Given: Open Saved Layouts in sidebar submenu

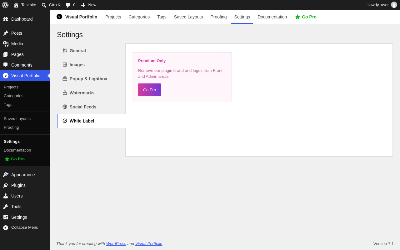Looking at the screenshot, I should pos(25,119).
